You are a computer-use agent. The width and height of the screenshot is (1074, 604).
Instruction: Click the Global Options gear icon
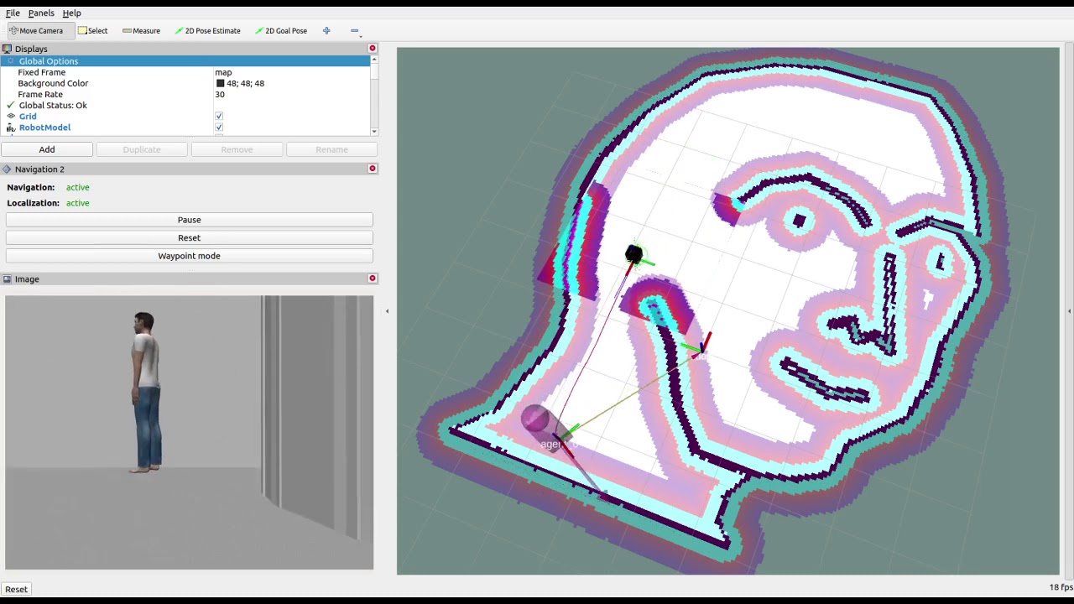pyautogui.click(x=11, y=61)
